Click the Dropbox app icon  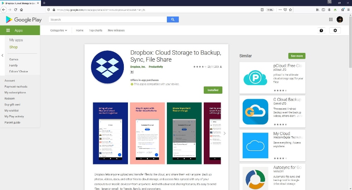(107, 67)
